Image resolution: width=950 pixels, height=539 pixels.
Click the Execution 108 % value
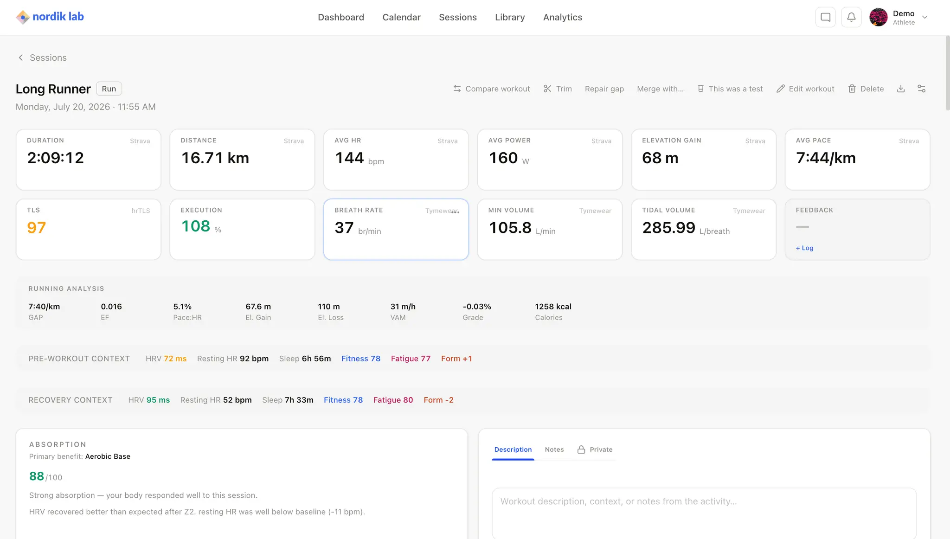click(201, 226)
